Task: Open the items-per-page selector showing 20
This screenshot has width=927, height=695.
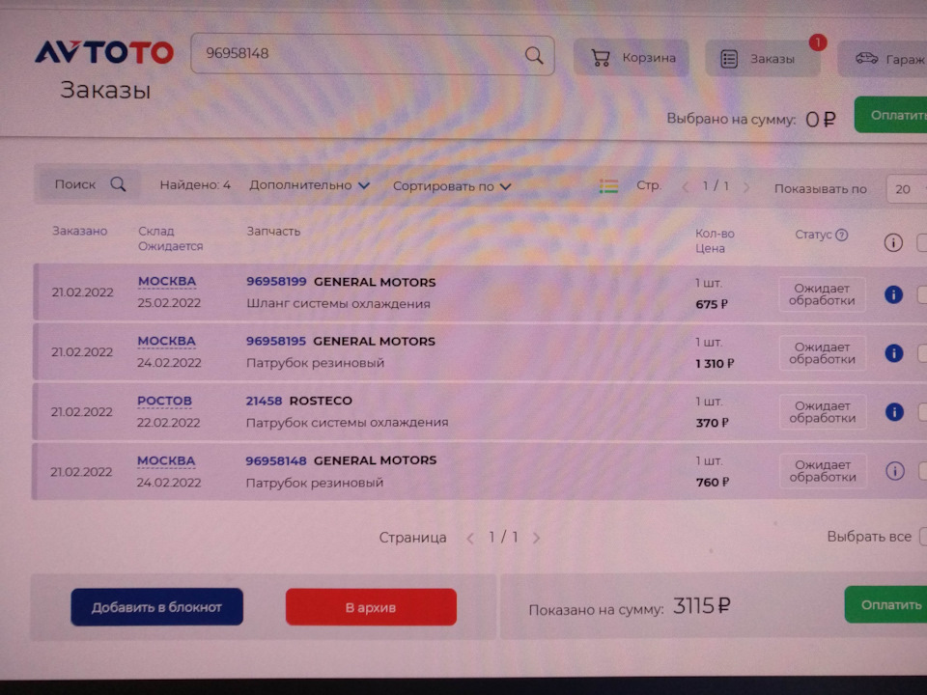Action: click(x=903, y=189)
